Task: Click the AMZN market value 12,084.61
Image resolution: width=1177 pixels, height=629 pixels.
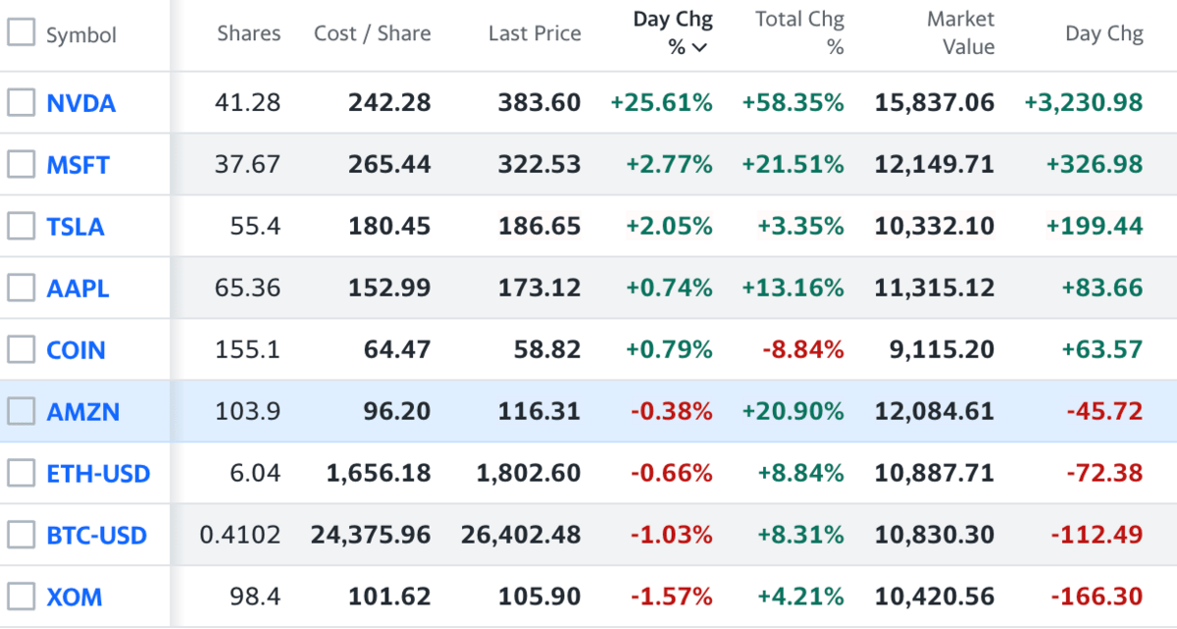Action: (x=933, y=412)
